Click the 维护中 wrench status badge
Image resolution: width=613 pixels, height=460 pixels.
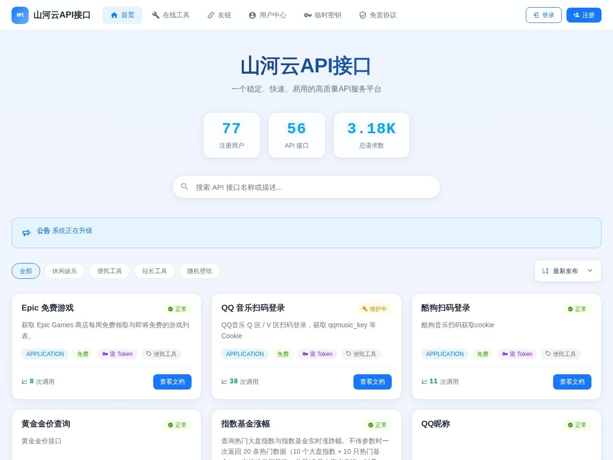coord(375,309)
